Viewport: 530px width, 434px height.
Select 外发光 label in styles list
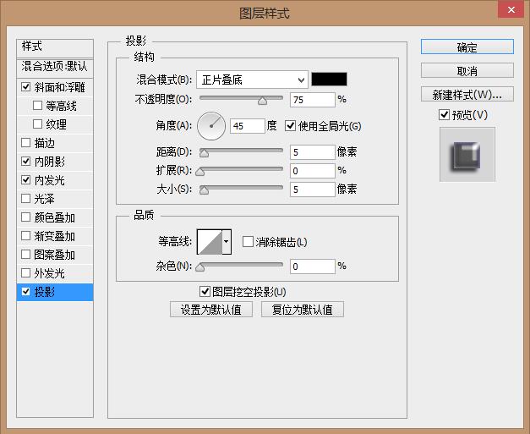[x=49, y=273]
